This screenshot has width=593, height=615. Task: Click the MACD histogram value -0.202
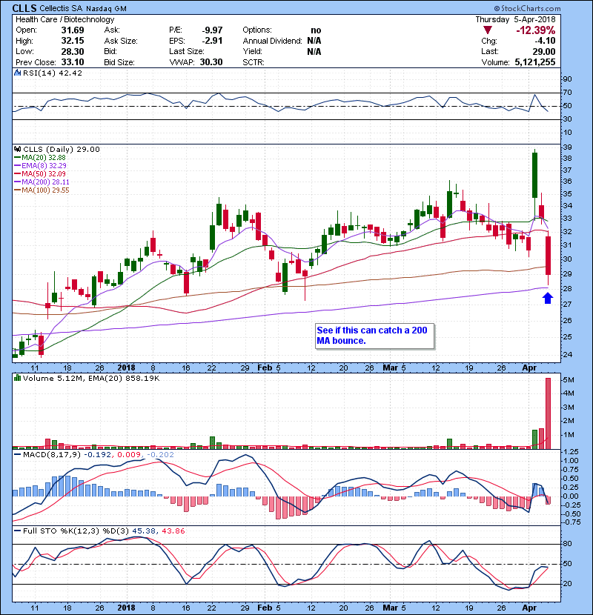coord(162,455)
